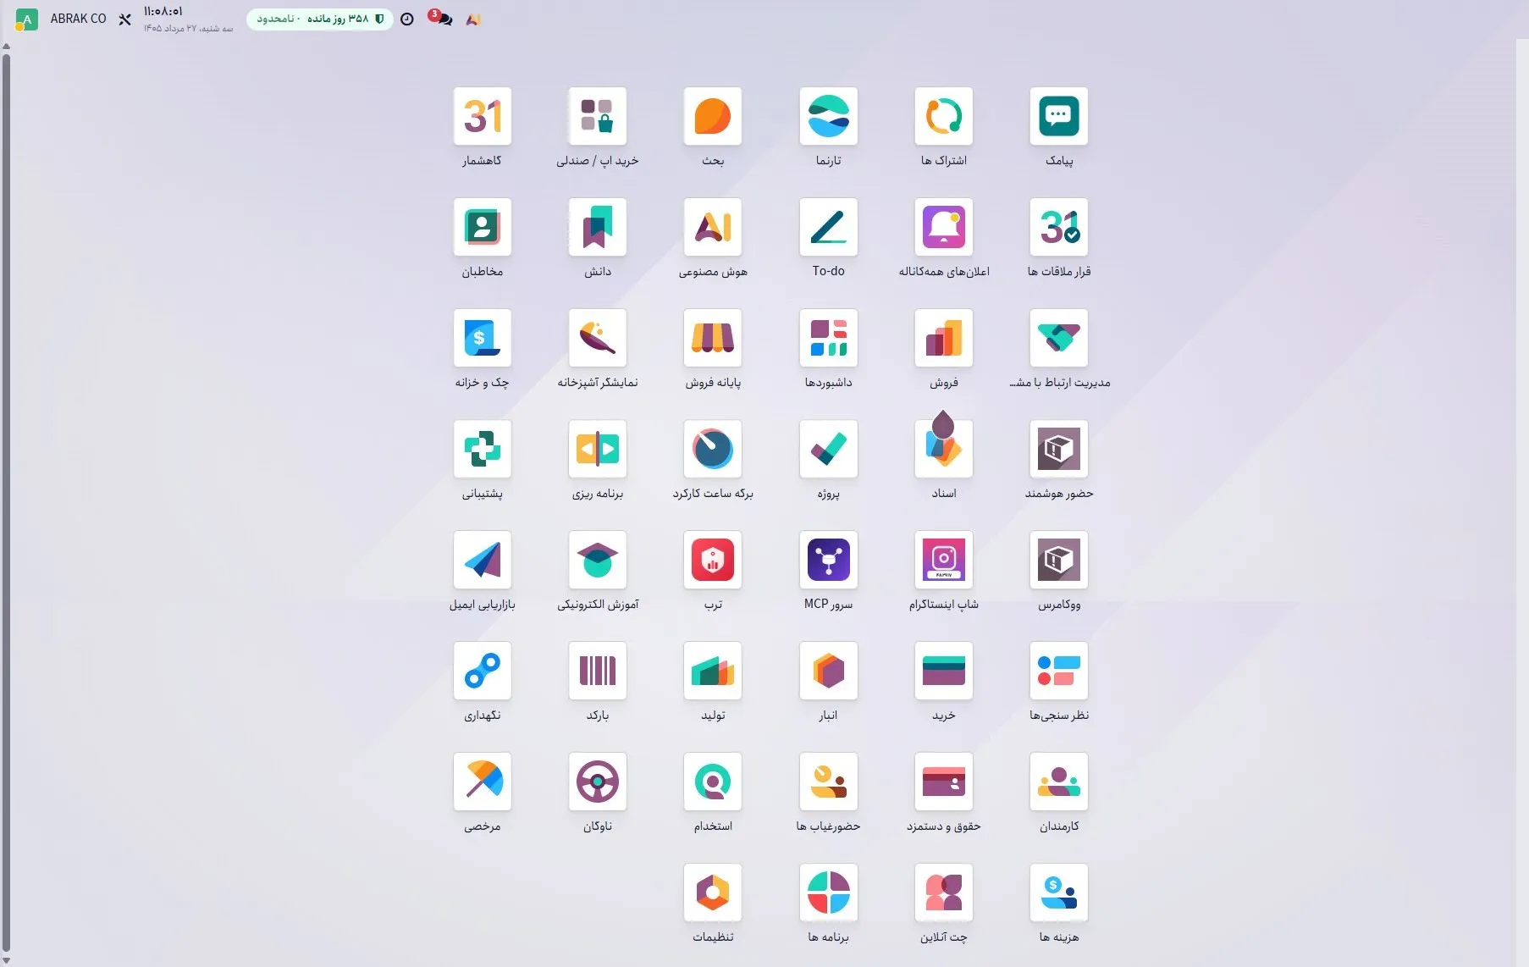Open the دانش knowledge app
The image size is (1529, 967).
(x=598, y=227)
